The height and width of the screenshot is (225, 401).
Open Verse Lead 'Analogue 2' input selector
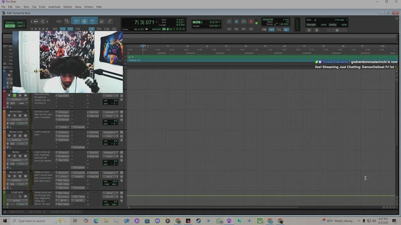tap(110, 132)
